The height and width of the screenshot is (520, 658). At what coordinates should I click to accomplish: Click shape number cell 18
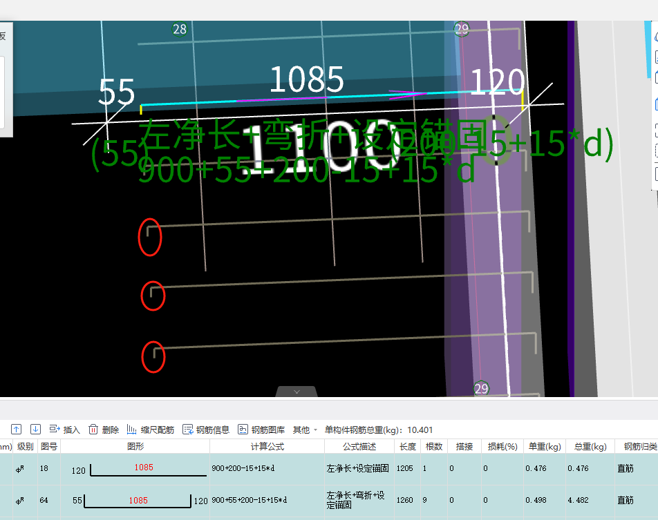tap(49, 468)
